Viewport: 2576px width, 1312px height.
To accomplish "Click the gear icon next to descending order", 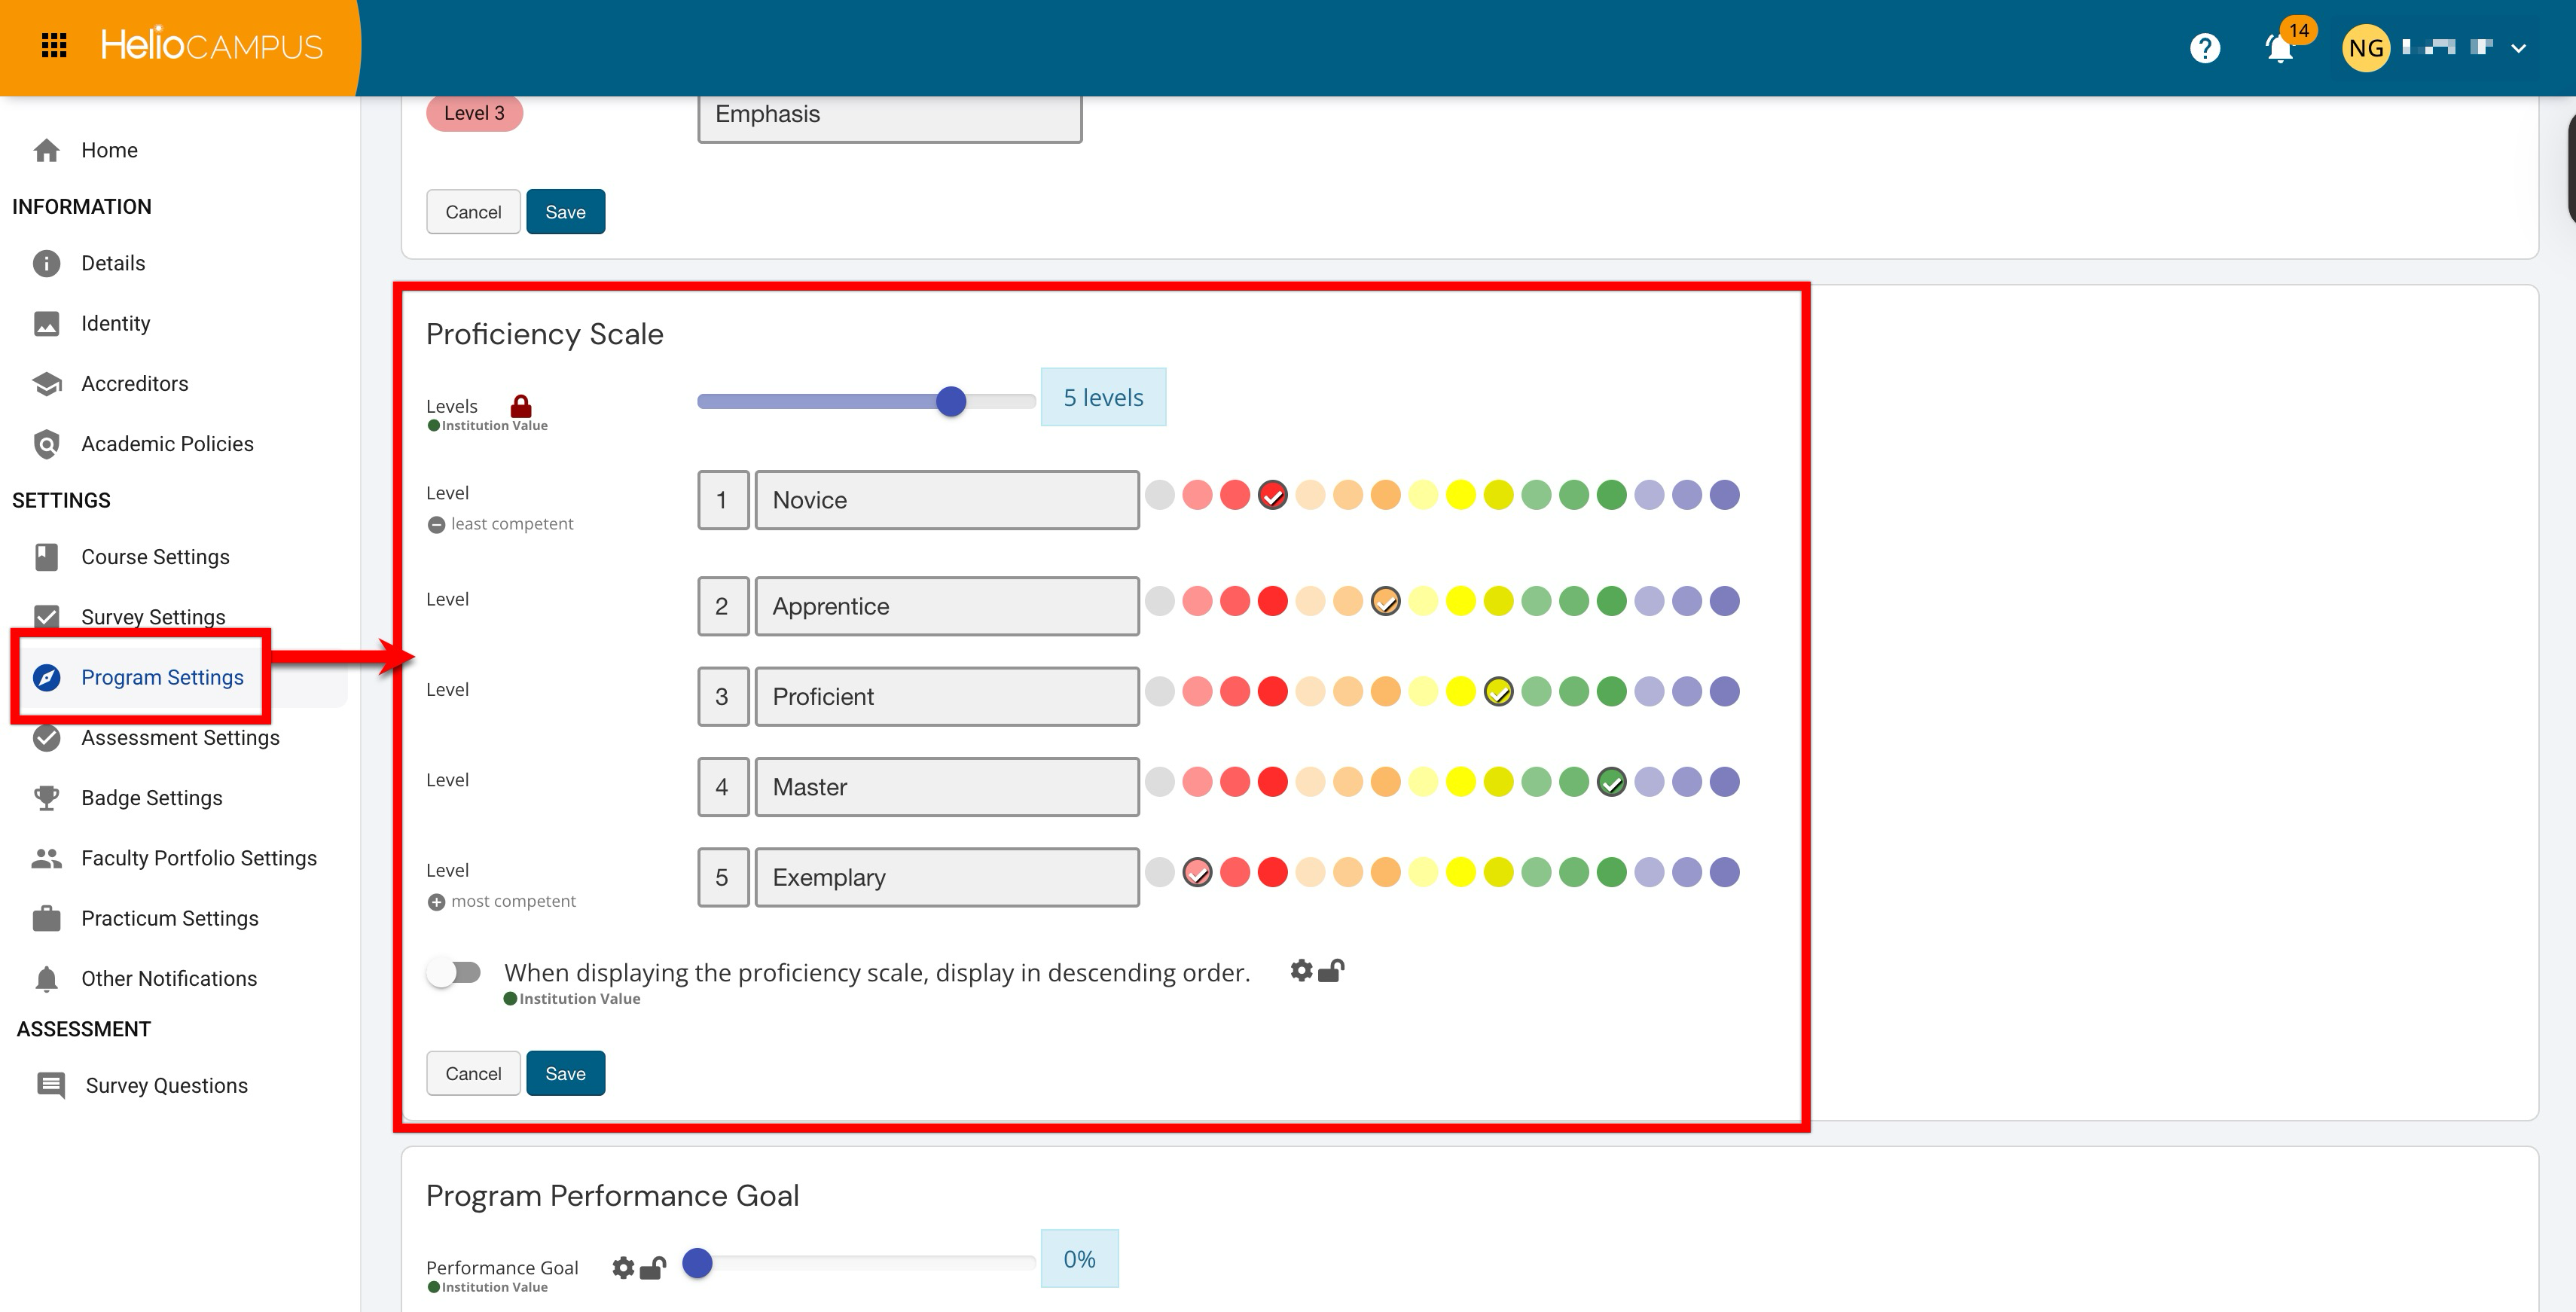I will [x=1301, y=970].
